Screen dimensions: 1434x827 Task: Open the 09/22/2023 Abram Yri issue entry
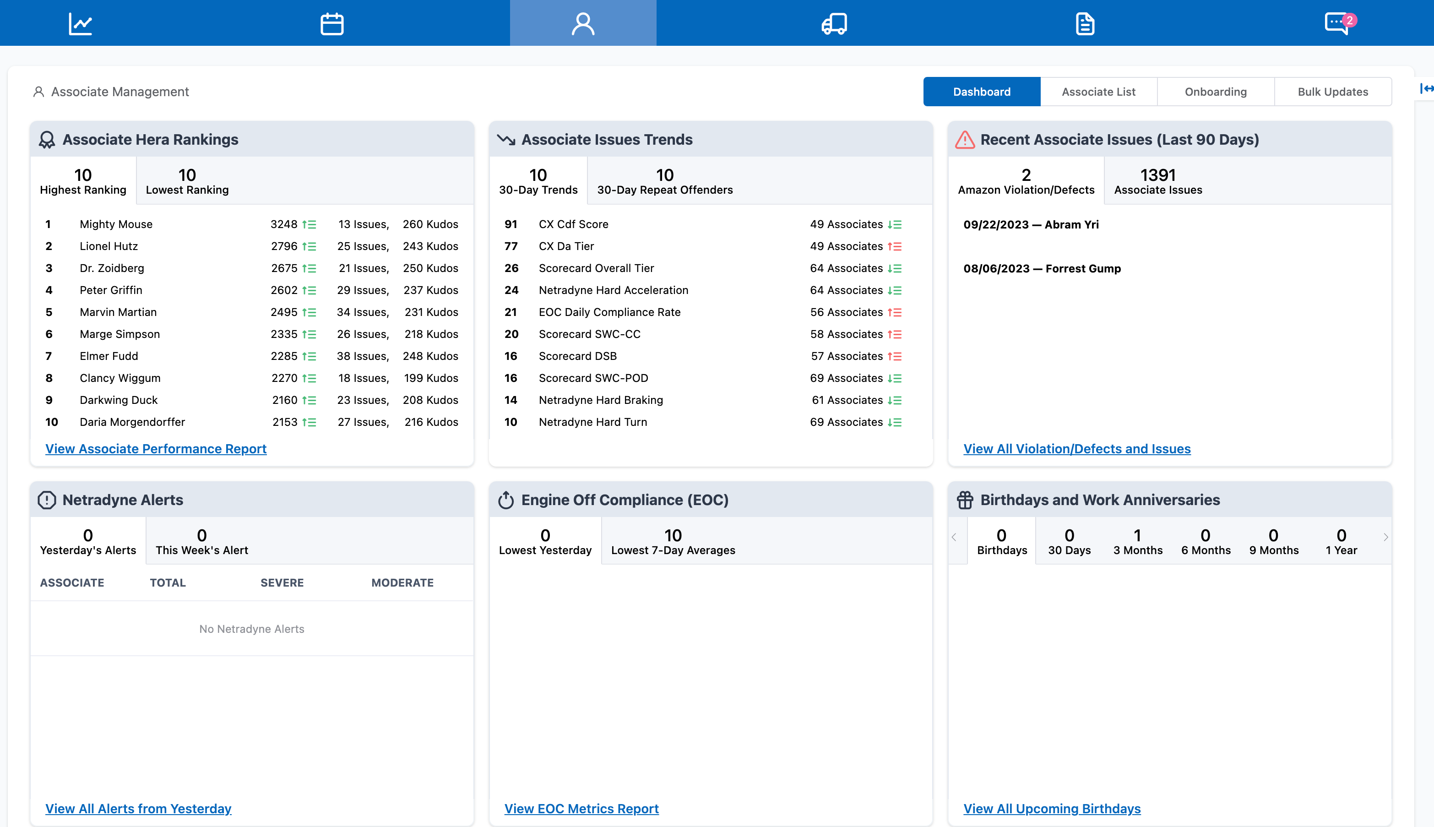[1031, 224]
